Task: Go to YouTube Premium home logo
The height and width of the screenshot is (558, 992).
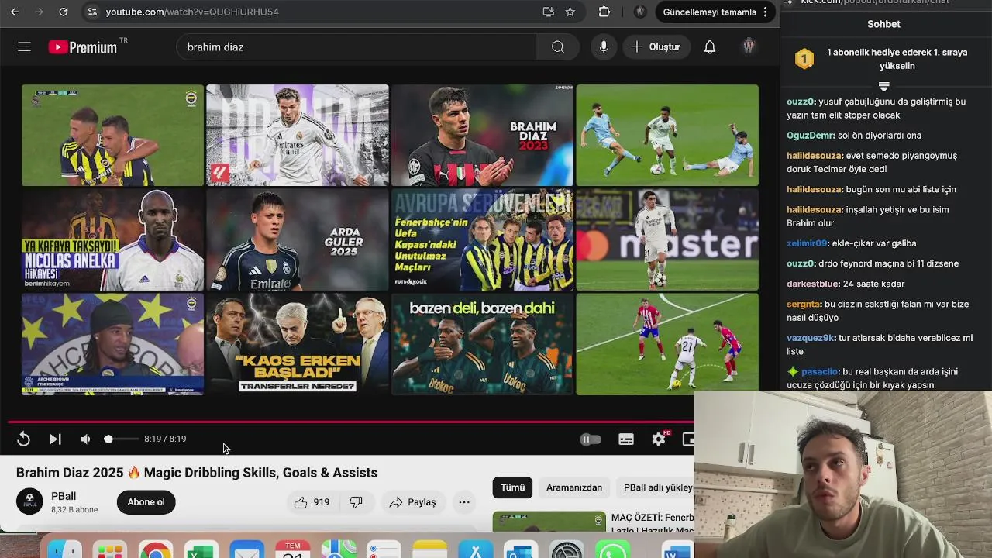Action: [x=84, y=46]
